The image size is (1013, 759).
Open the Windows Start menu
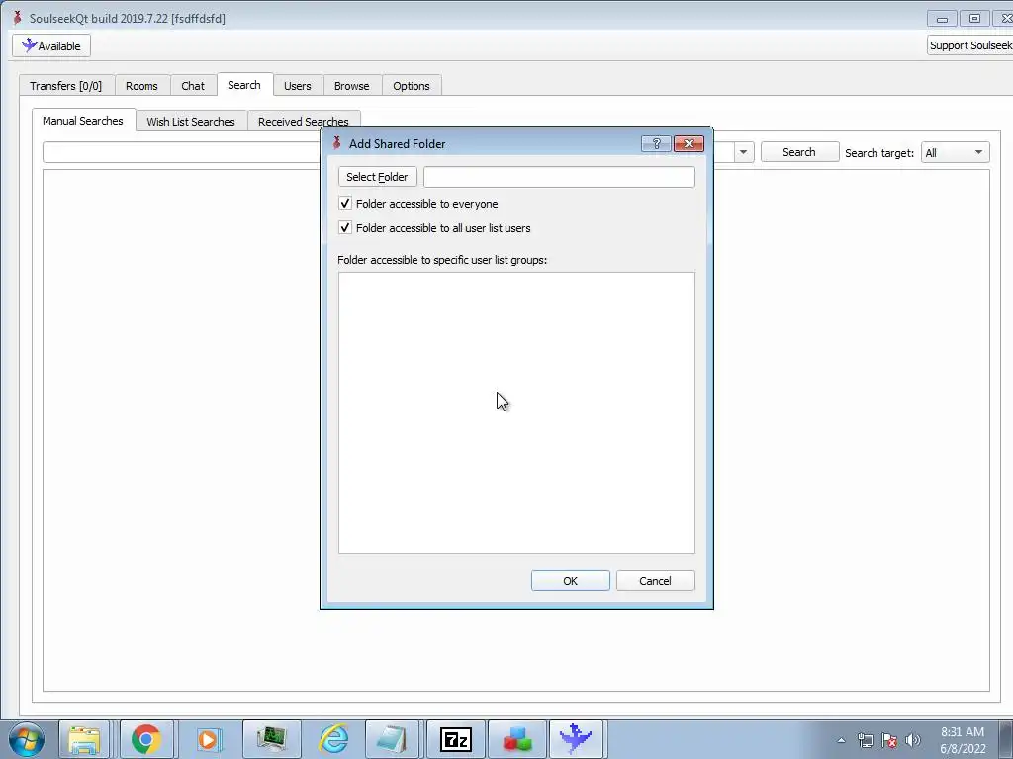click(27, 739)
